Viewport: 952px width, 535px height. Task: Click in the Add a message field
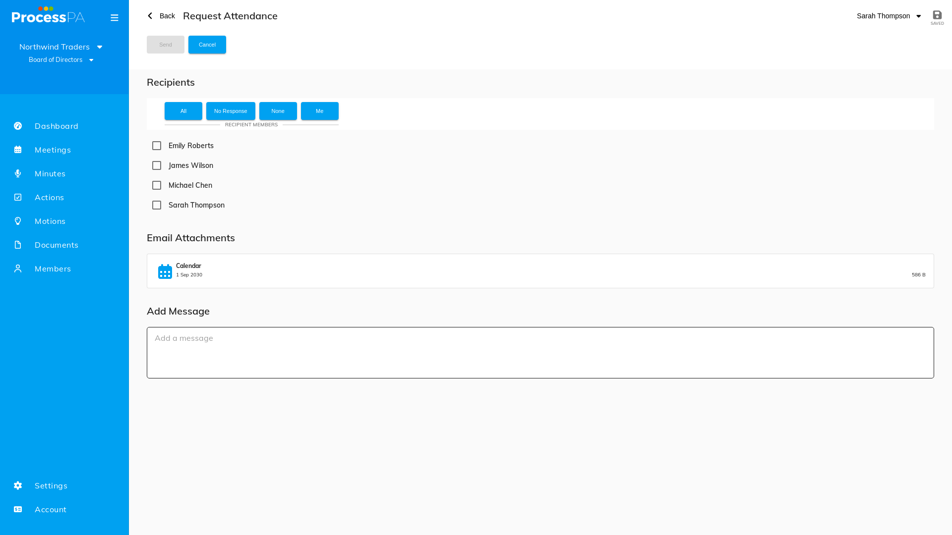coord(540,353)
